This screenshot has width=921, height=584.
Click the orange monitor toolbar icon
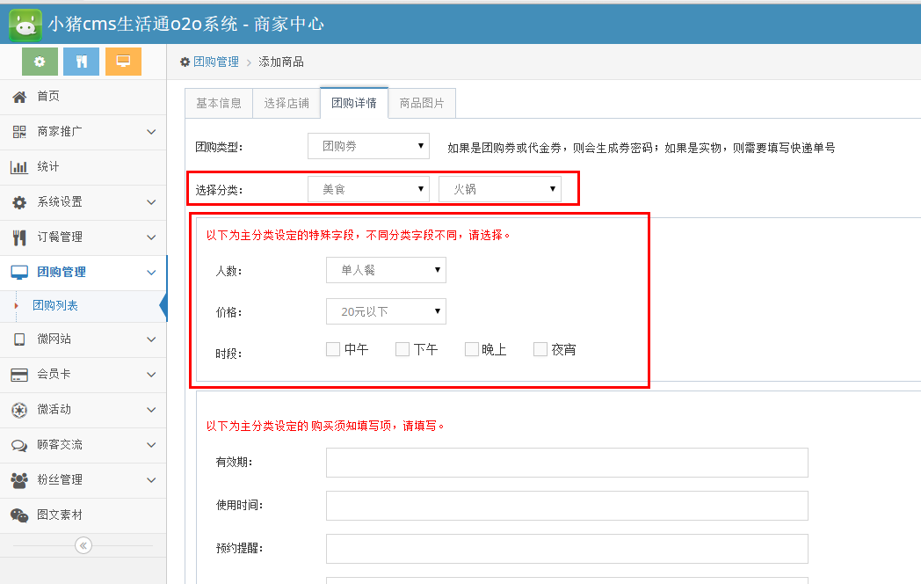[x=122, y=62]
